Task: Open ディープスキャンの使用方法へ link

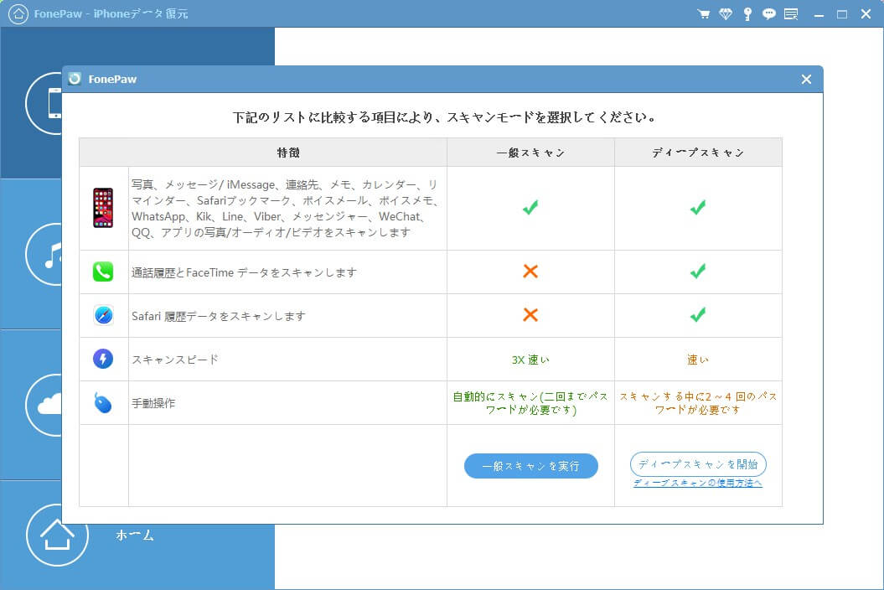Action: pos(698,483)
